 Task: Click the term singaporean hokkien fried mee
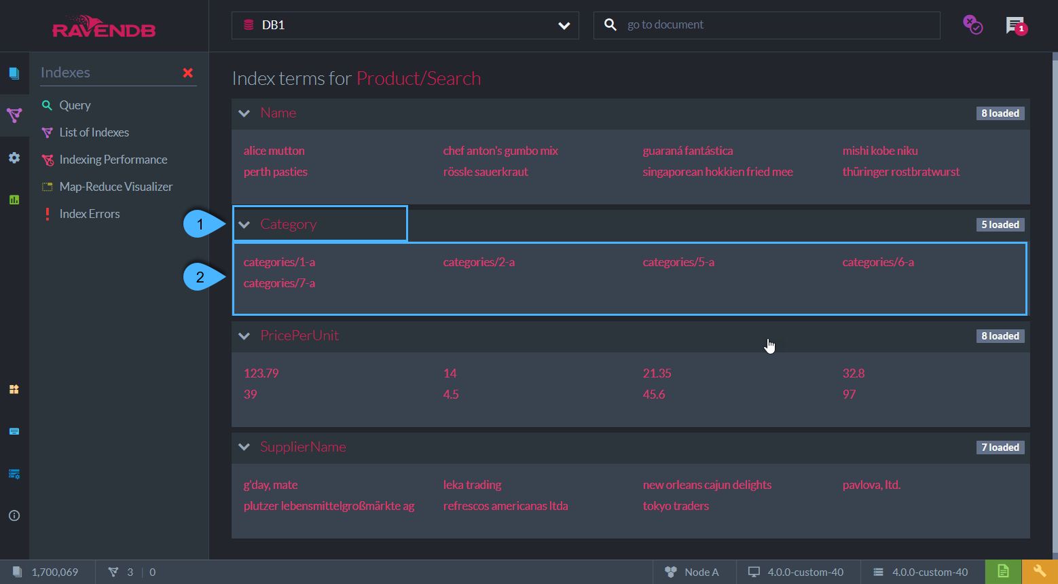[718, 172]
